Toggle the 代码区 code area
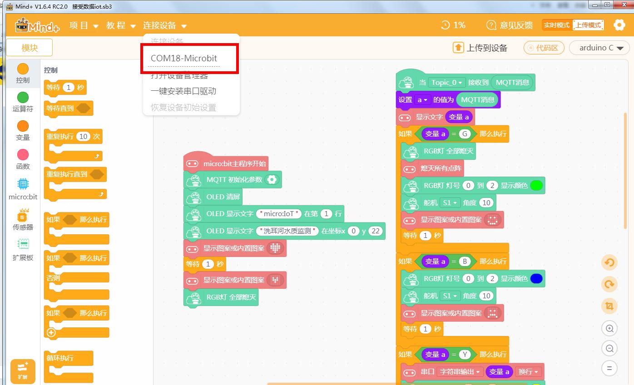Viewport: 634px width, 385px height. (x=544, y=48)
